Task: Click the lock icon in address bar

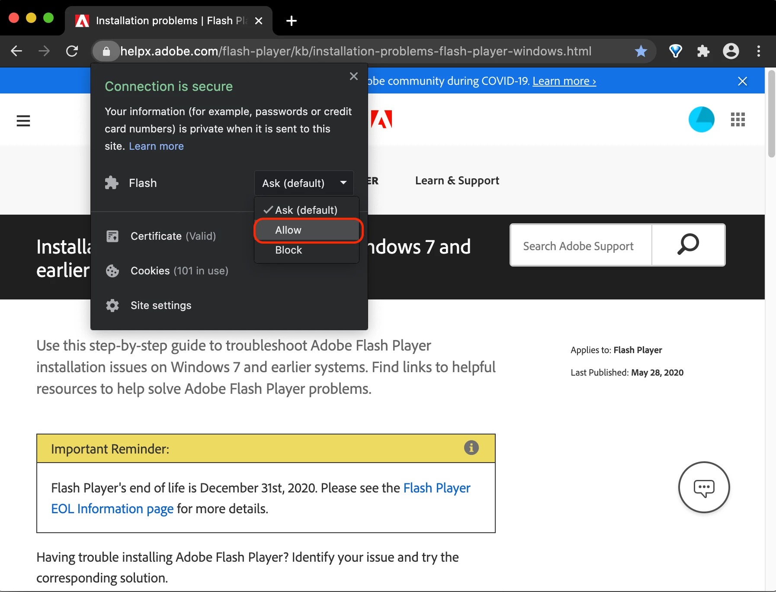Action: click(x=106, y=51)
